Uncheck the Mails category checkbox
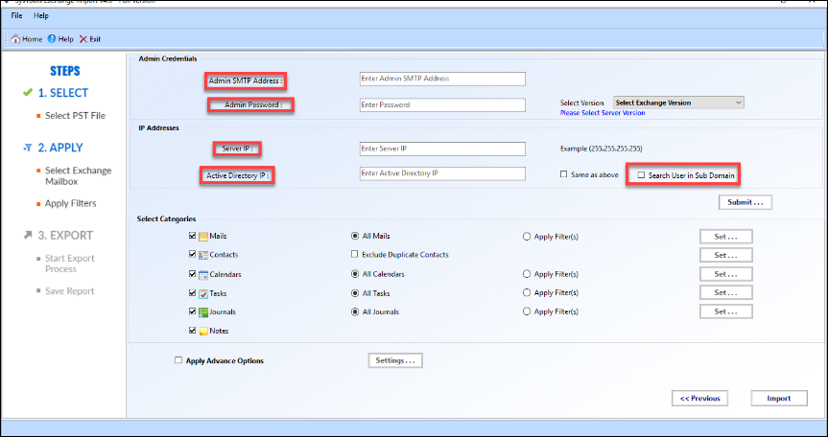Viewport: 828px width, 437px height. coord(192,236)
